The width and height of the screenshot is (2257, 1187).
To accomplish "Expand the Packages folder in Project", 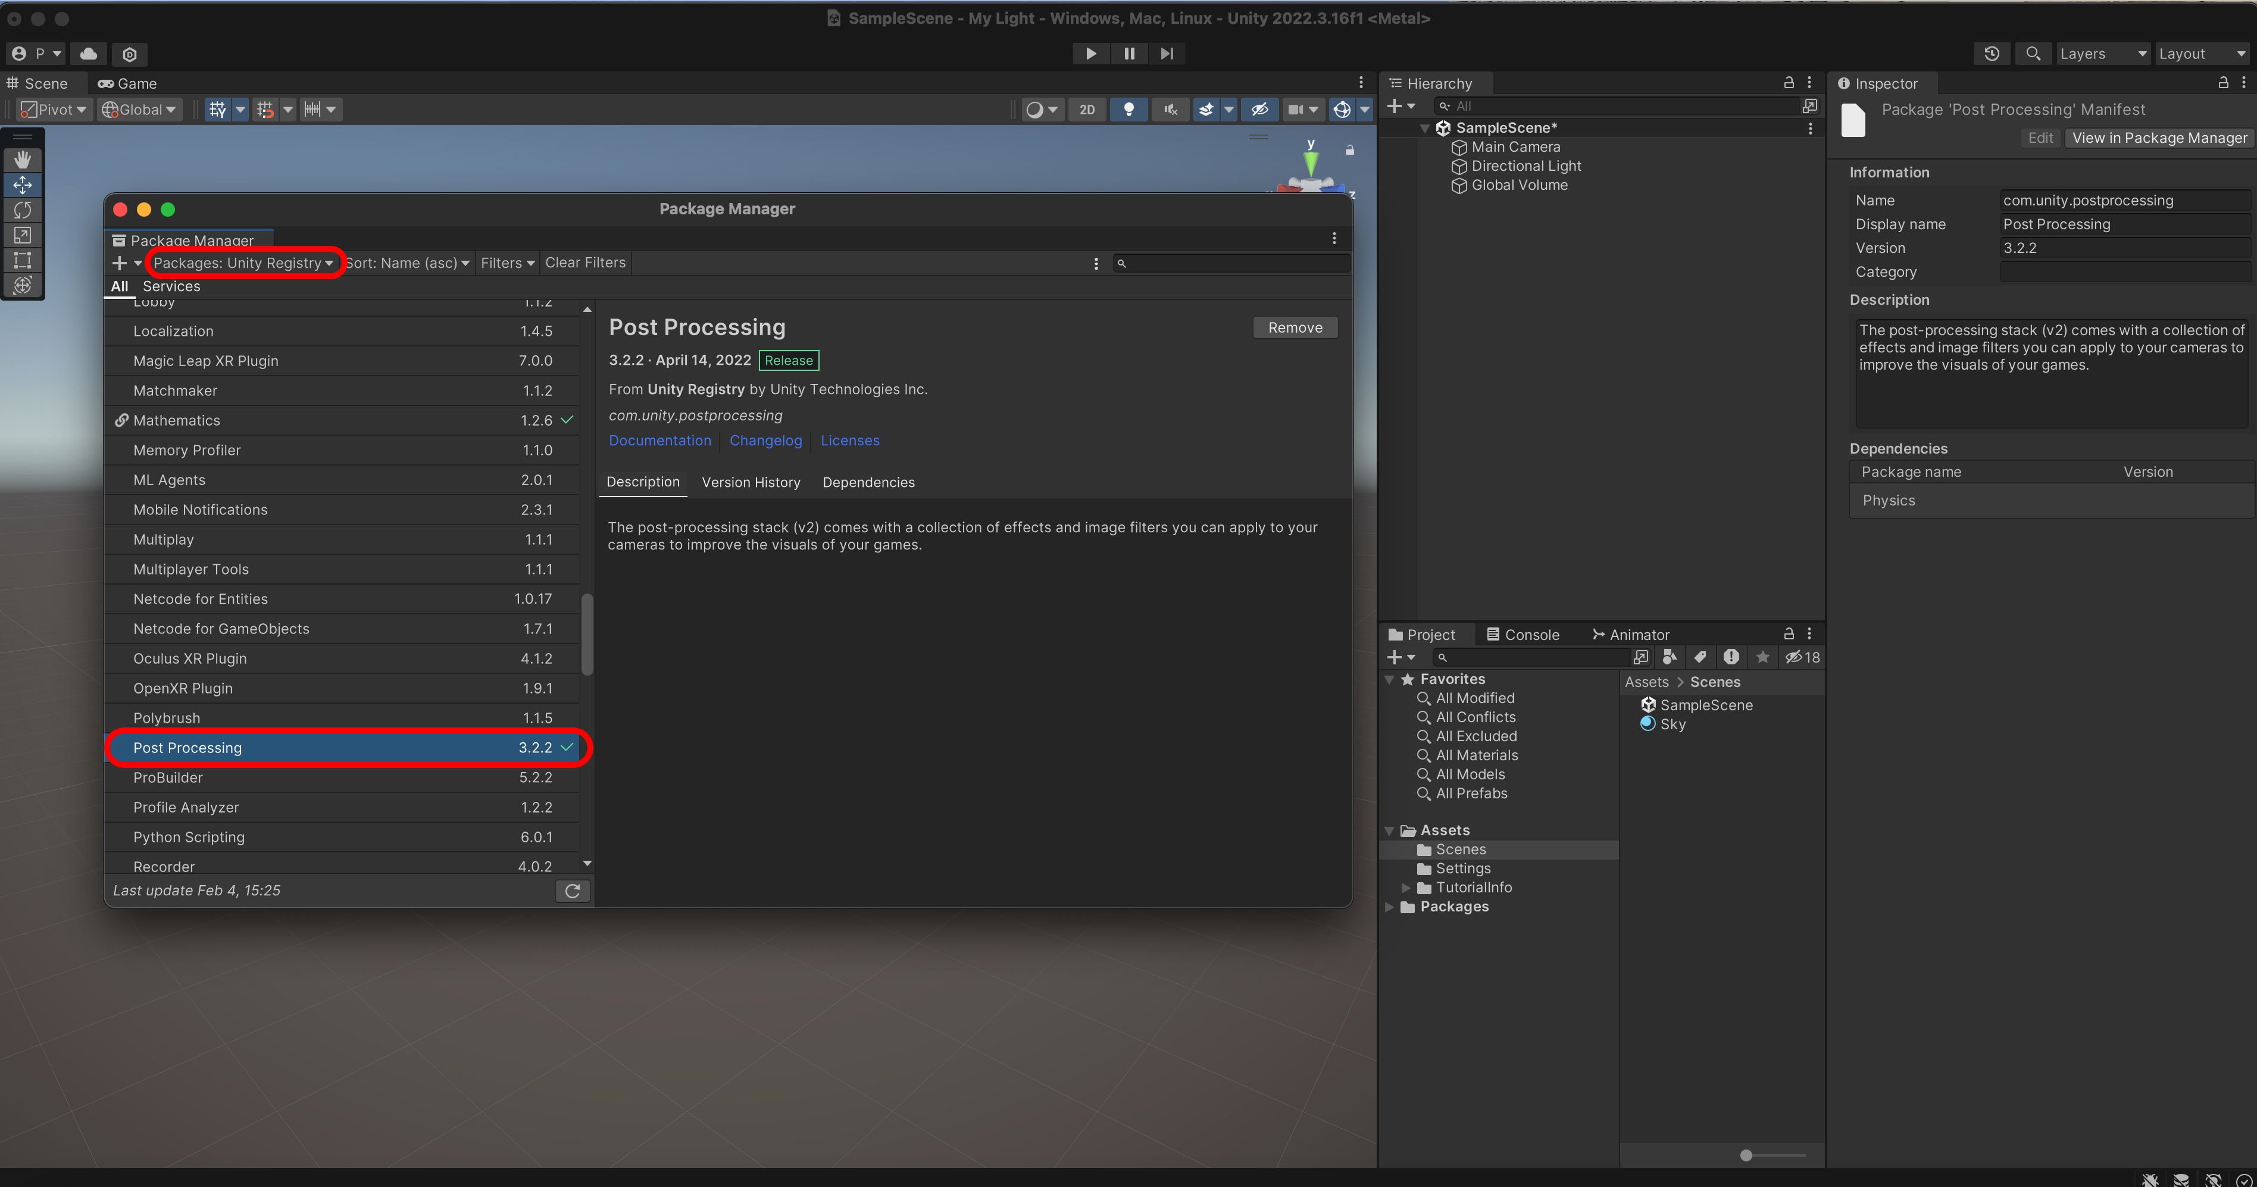I will 1390,907.
